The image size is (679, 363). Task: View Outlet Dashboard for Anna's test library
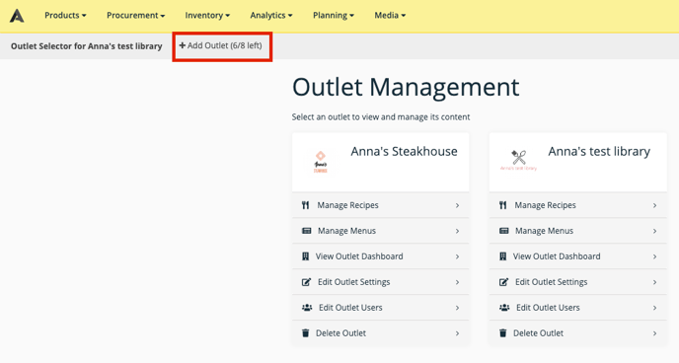point(578,256)
